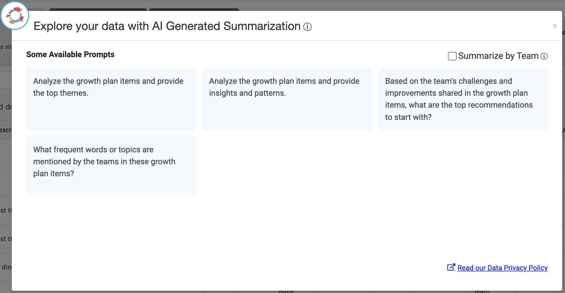Image resolution: width=565 pixels, height=293 pixels.
Task: Click dimmed Agile text below the dialog
Action: (x=286, y=291)
